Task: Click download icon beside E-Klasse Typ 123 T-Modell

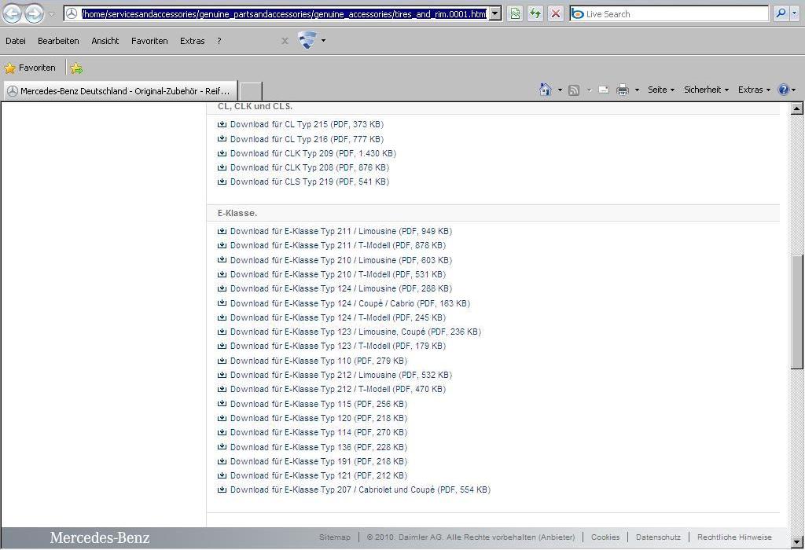Action: tap(222, 346)
